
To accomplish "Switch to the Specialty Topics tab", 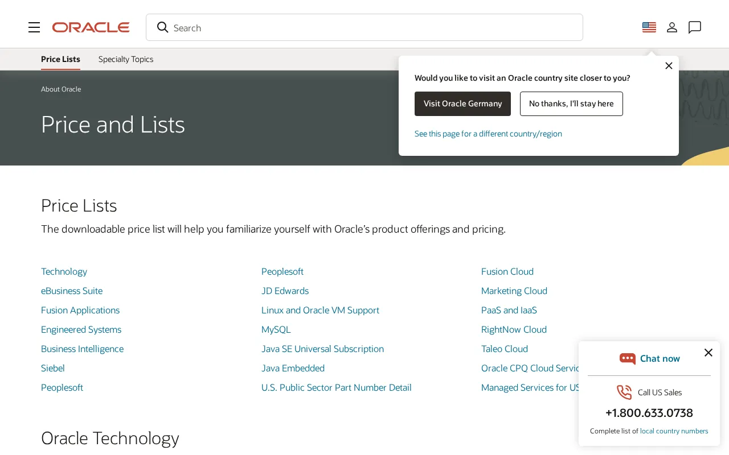I will (x=126, y=59).
